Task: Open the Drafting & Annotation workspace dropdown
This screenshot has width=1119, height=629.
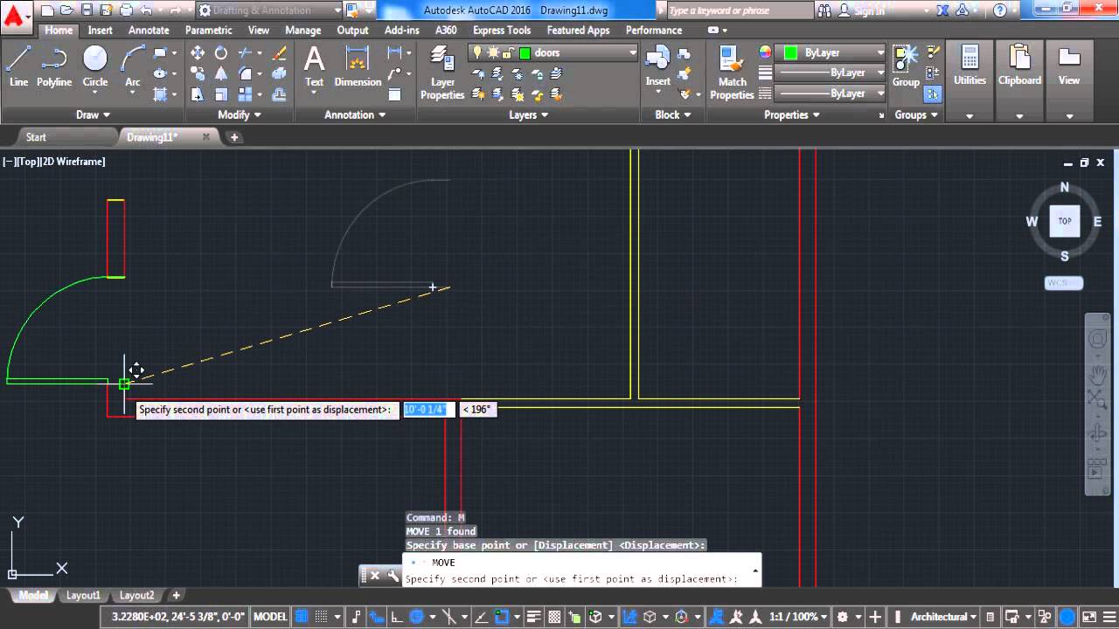Action: (269, 10)
